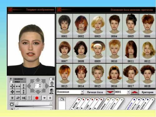The width and height of the screenshot is (156, 117).
Task: Select the Волосы radio option
Action: point(11,79)
